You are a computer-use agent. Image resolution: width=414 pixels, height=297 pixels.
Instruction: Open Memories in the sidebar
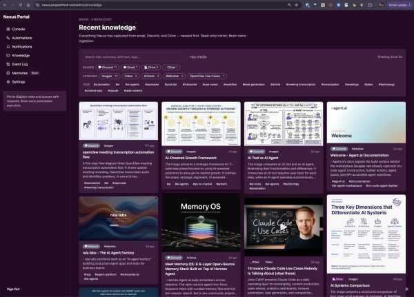point(19,73)
